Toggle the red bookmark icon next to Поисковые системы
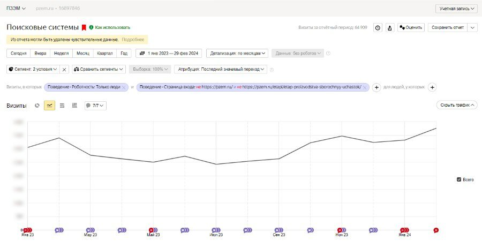Screen dimensions: 482x248 coord(84,27)
